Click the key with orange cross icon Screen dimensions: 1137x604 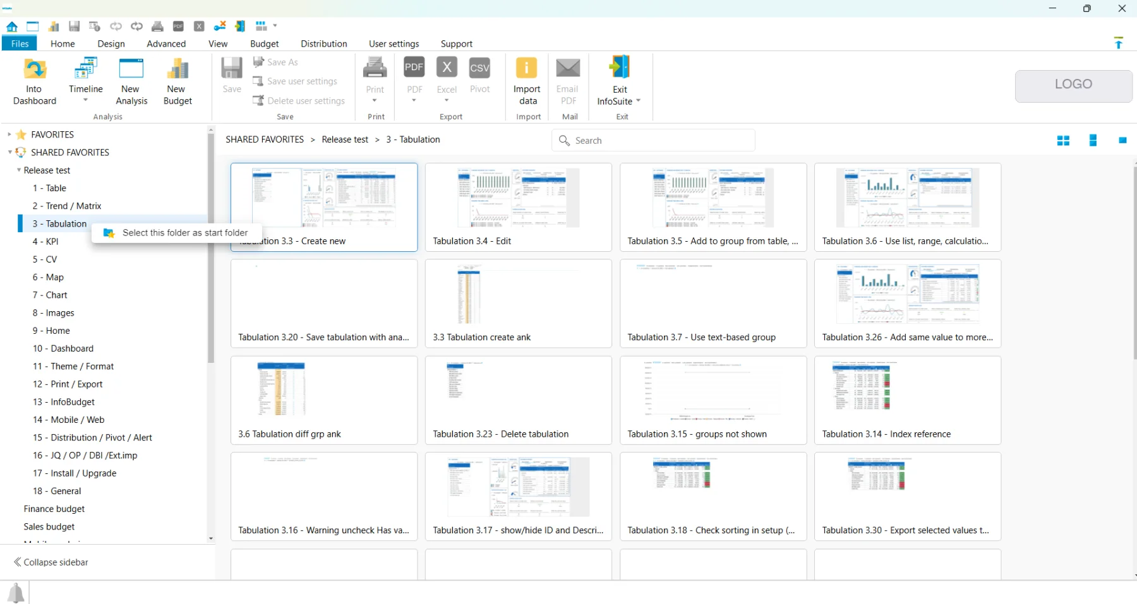point(220,27)
